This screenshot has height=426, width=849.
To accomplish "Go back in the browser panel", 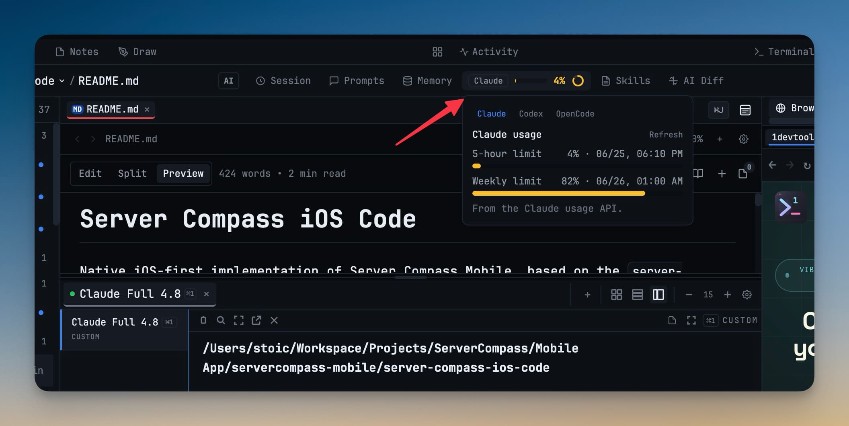I will click(x=772, y=165).
